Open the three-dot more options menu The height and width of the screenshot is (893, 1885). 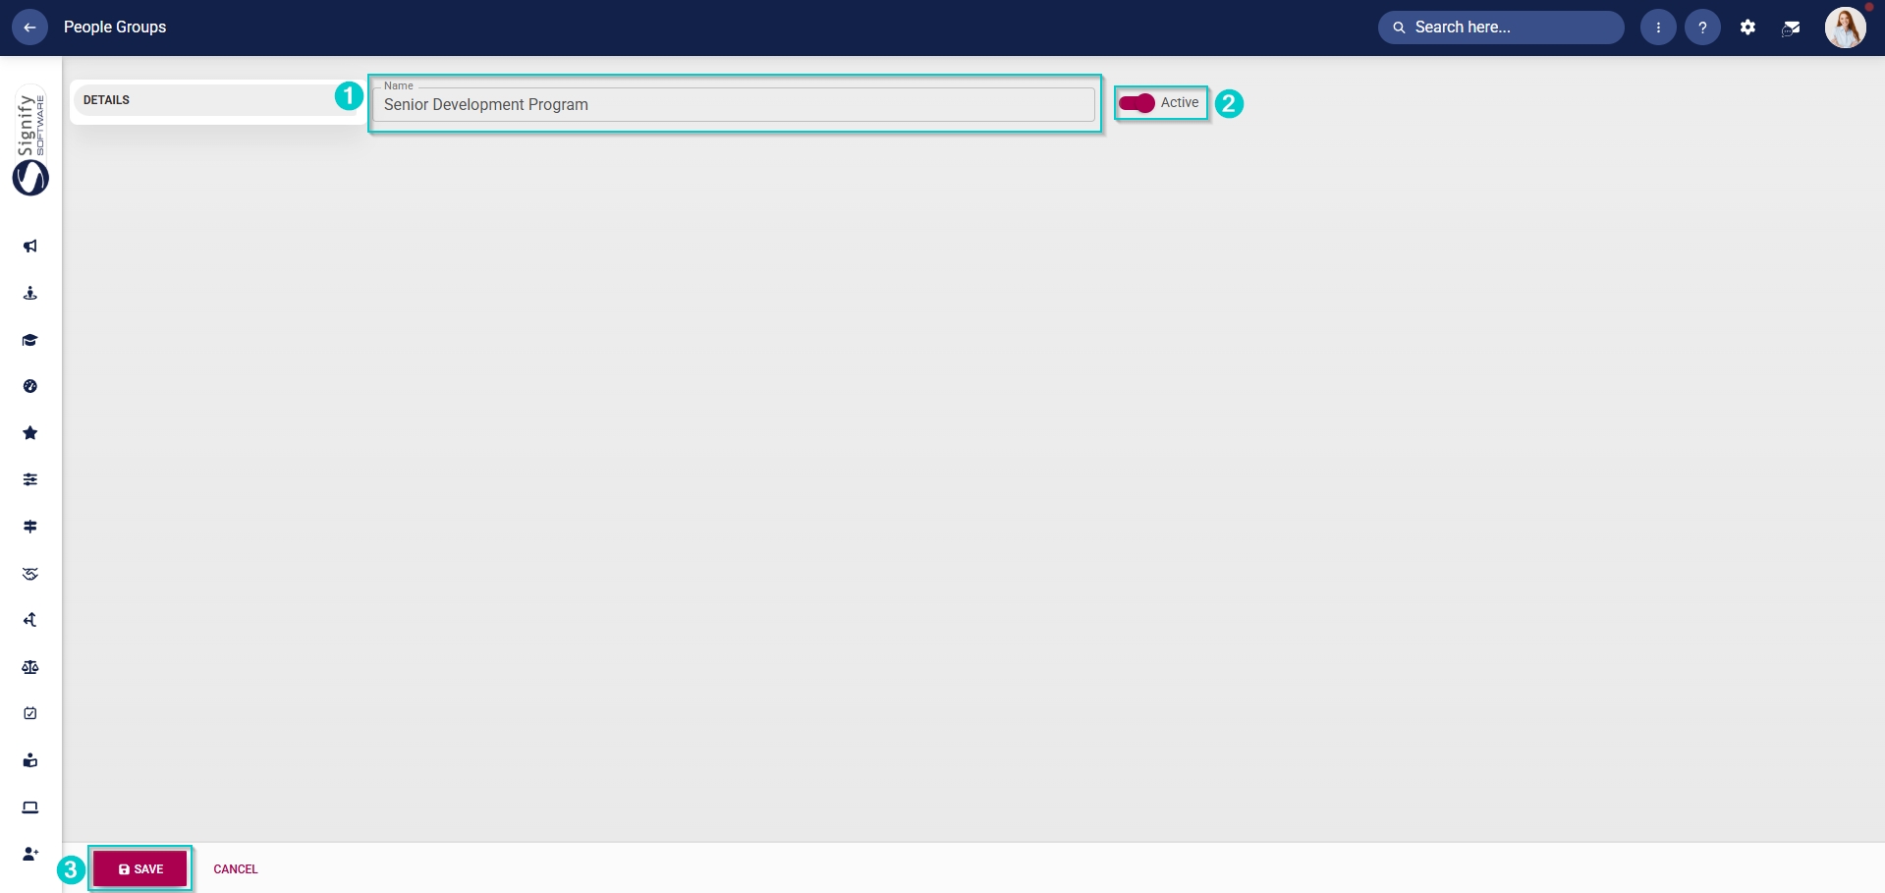[x=1658, y=28]
